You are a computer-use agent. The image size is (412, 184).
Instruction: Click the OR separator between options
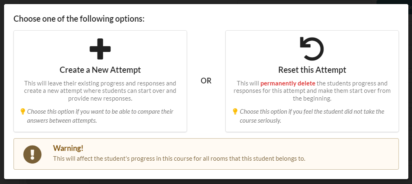coord(206,81)
